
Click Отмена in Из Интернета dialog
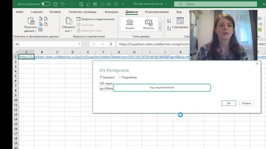click(246, 103)
